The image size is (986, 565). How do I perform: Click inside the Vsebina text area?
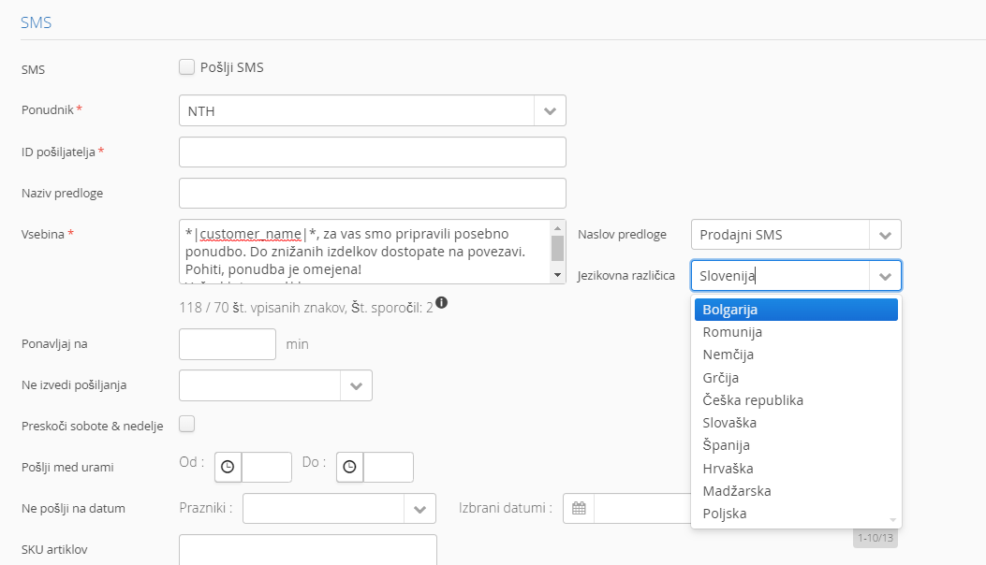click(x=365, y=252)
